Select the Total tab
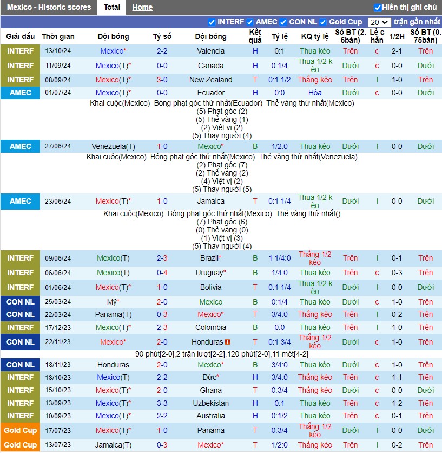This screenshot has height=453, width=442. click(112, 7)
